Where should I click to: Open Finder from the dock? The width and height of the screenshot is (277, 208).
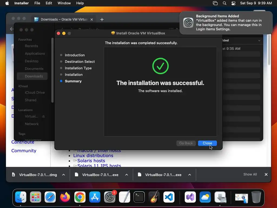[21, 197]
